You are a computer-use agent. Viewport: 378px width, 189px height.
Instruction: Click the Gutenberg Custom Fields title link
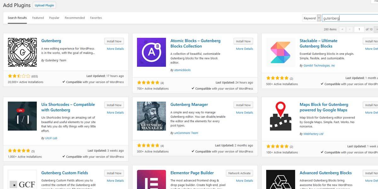(x=65, y=173)
